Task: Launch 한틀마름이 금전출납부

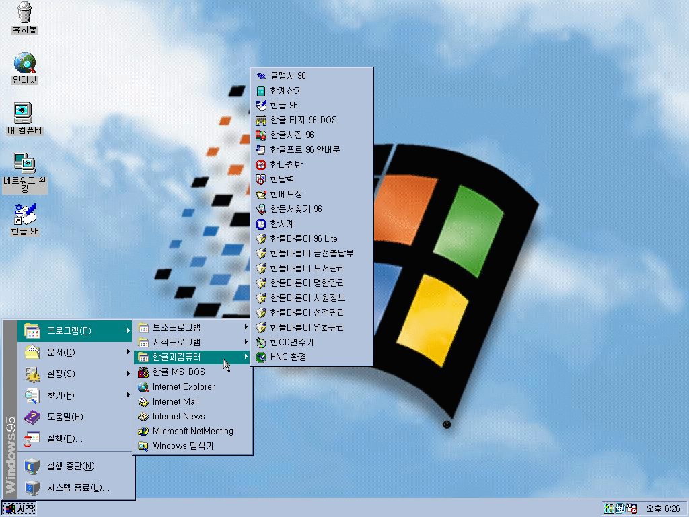Action: [x=312, y=254]
